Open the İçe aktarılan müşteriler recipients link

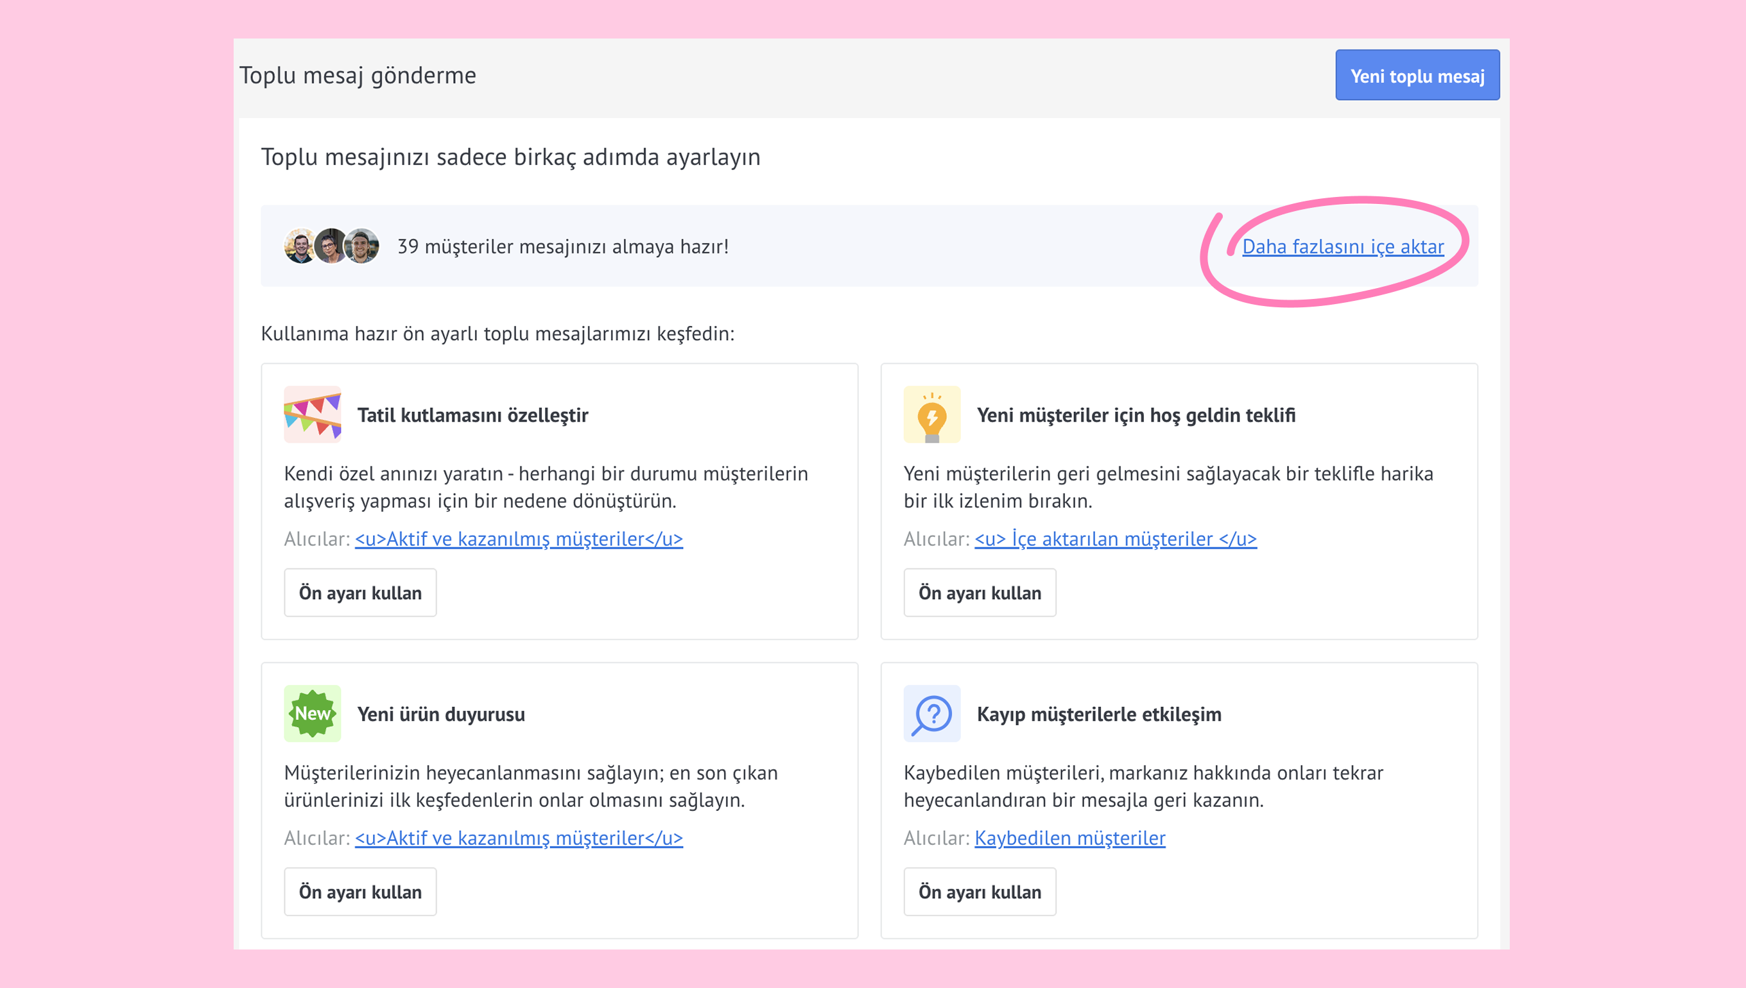tap(1116, 539)
